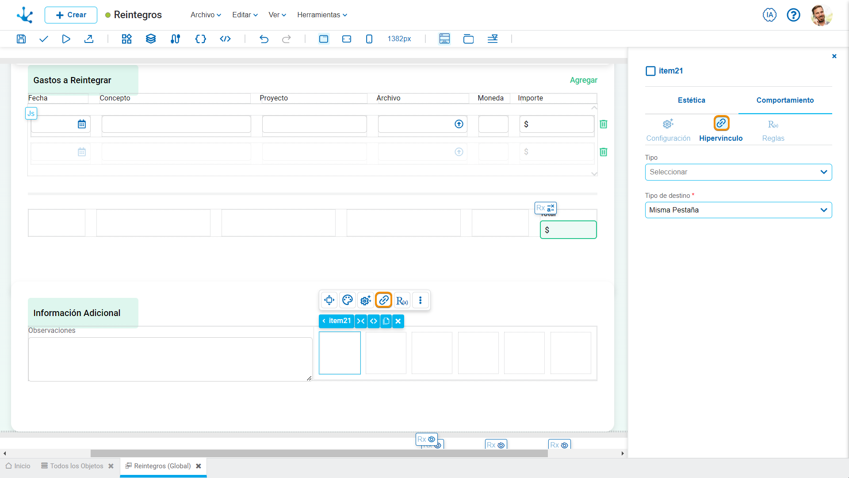Click the Agregar link
This screenshot has width=849, height=478.
583,80
